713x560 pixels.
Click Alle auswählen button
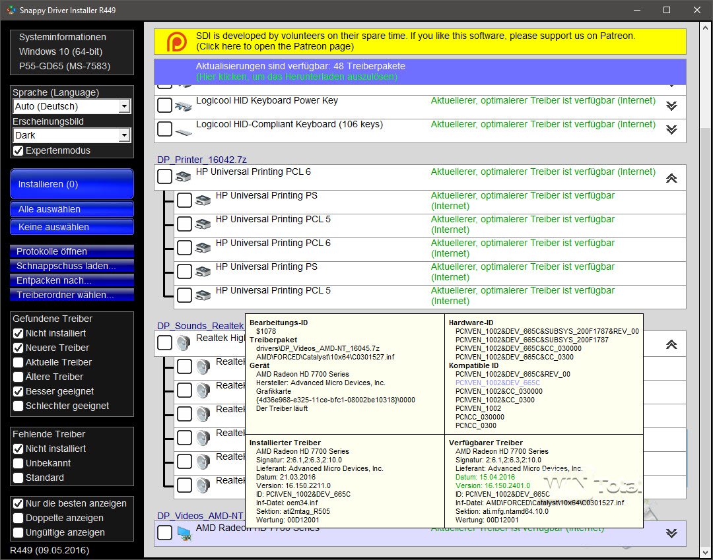[72, 209]
